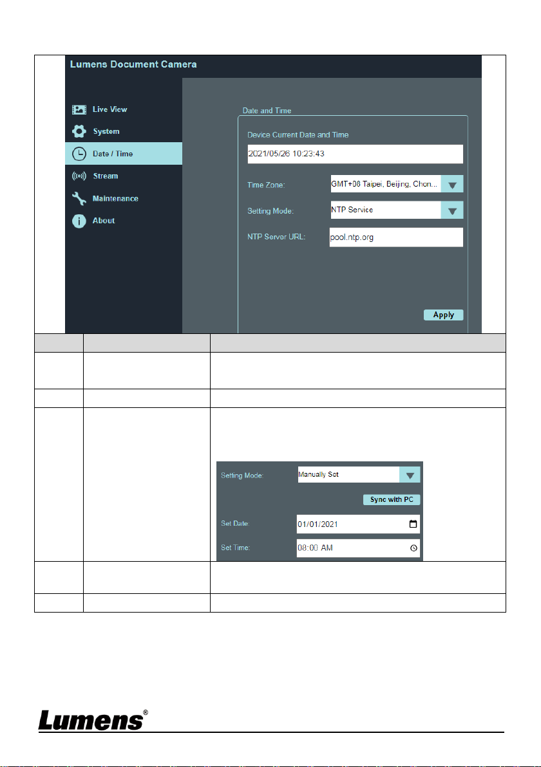The image size is (541, 767).
Task: Click the NTP Server URL: label
Action: [x=276, y=237]
